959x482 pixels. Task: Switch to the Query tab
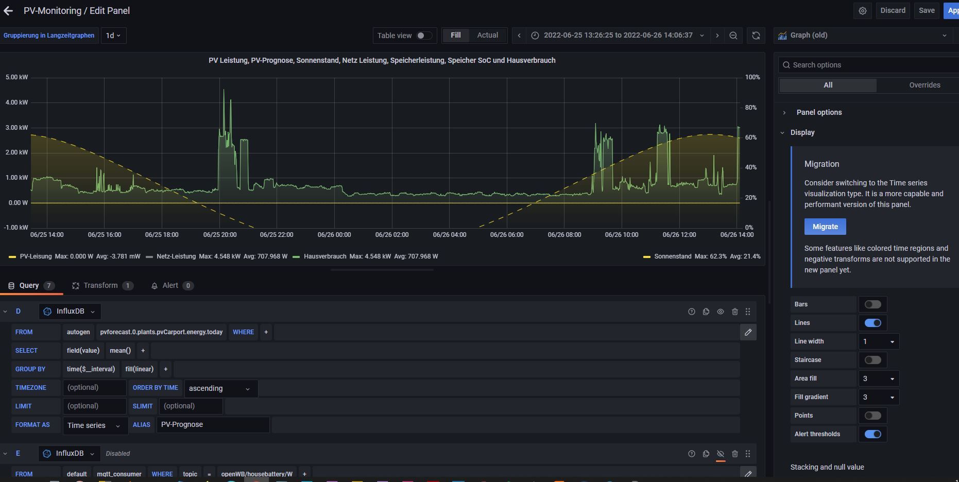[31, 286]
